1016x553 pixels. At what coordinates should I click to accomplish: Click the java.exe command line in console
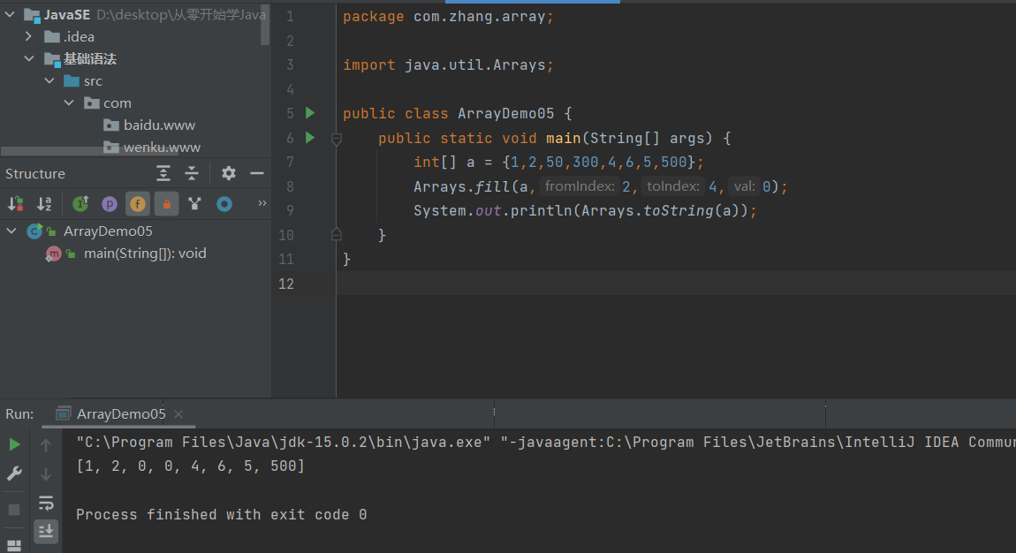coord(546,443)
